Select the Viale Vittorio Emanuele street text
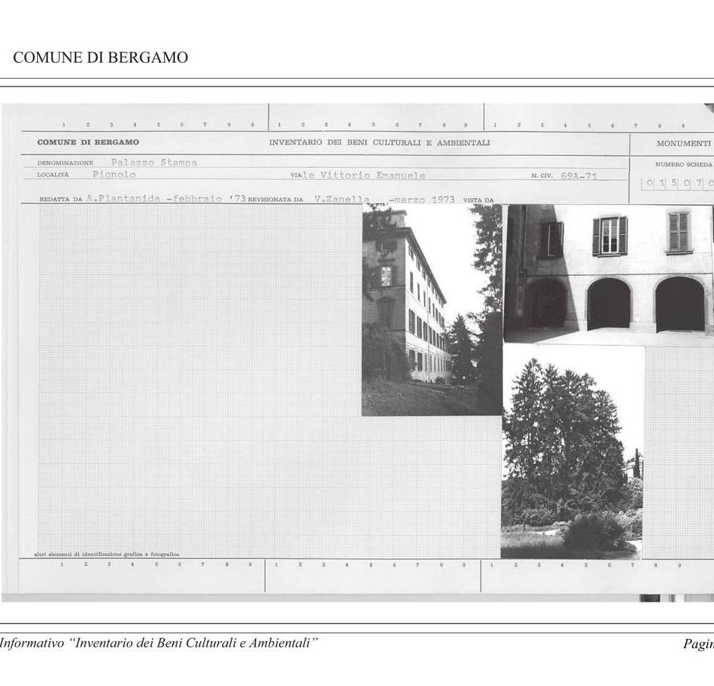Image resolution: width=714 pixels, height=686 pixels. pyautogui.click(x=358, y=175)
